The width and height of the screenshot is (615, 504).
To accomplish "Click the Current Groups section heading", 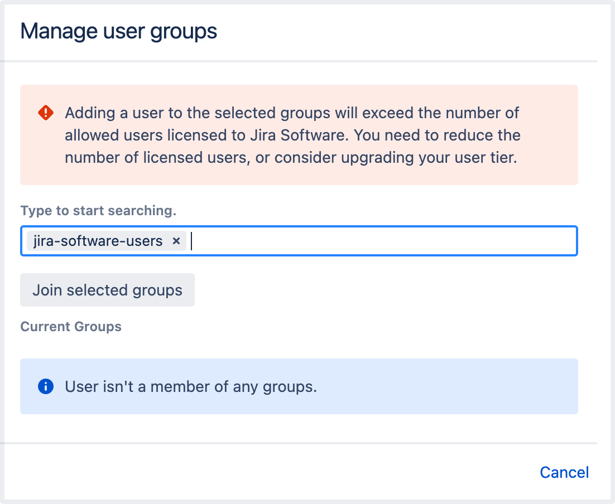I will coord(71,327).
